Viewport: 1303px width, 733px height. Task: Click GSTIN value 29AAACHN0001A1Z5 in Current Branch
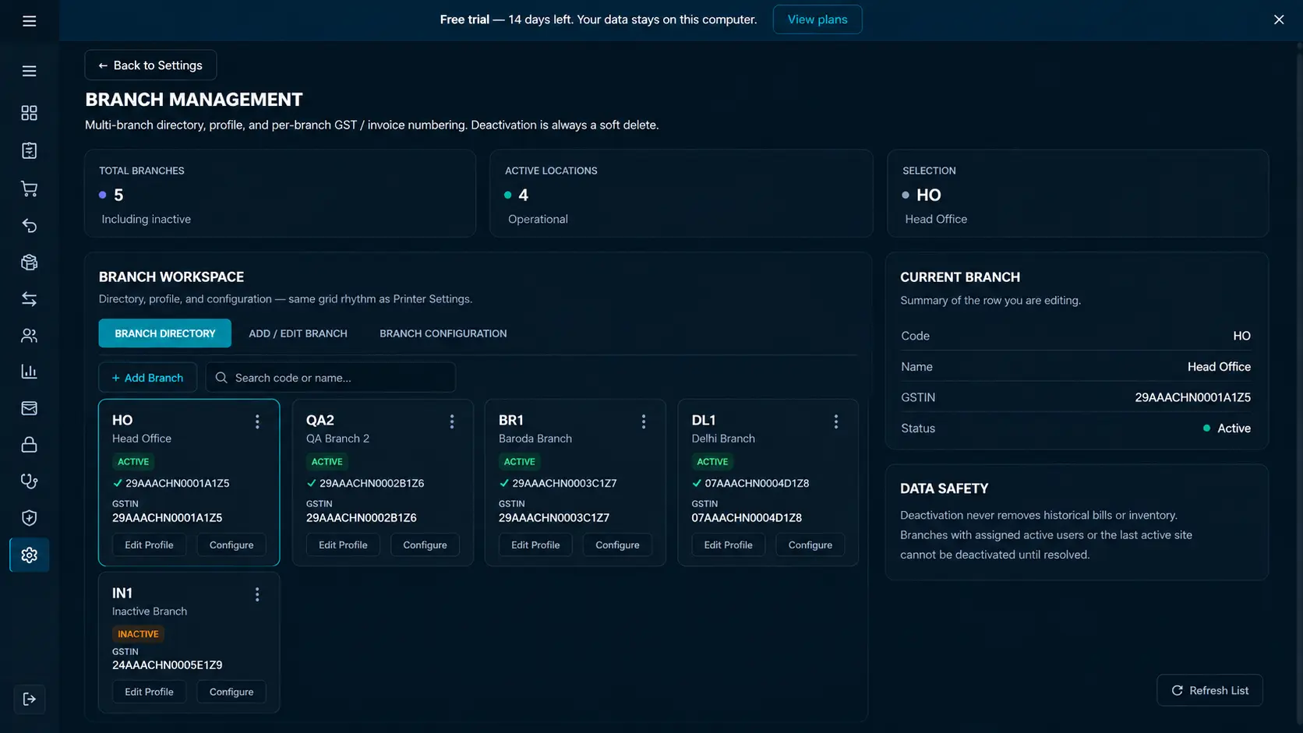[x=1192, y=397]
